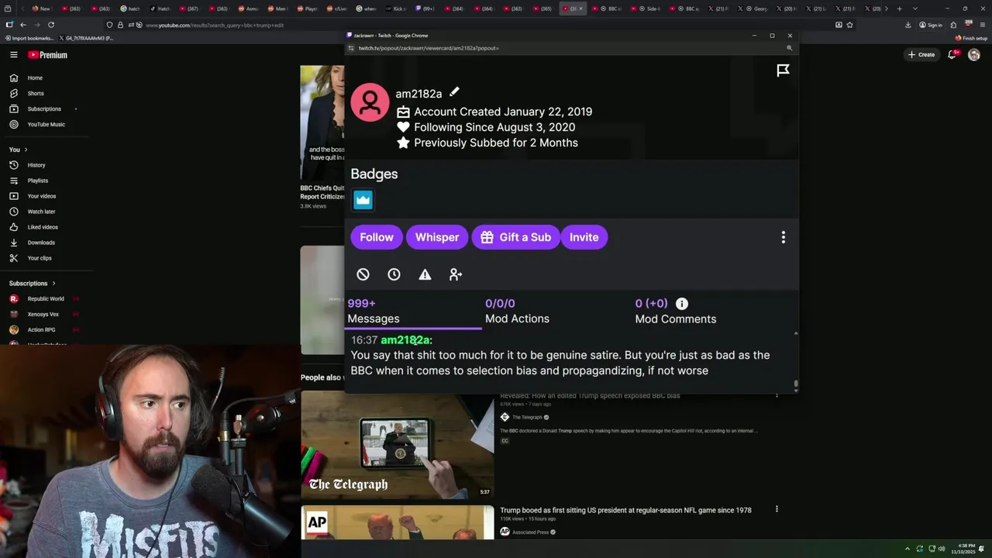The width and height of the screenshot is (992, 558).
Task: Click the search icon in Twitch popup address bar
Action: coord(789,48)
